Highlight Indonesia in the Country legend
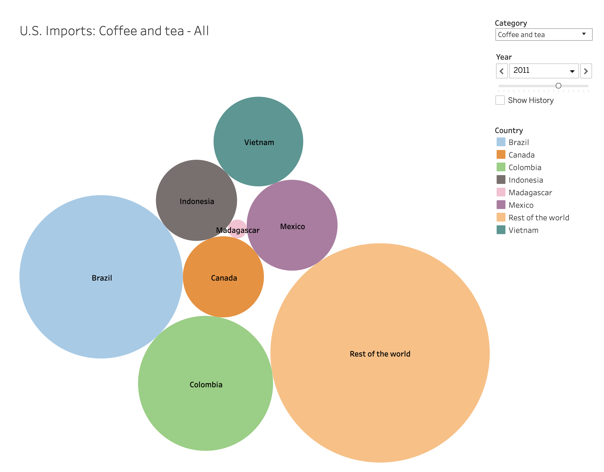The width and height of the screenshot is (604, 472). click(526, 180)
